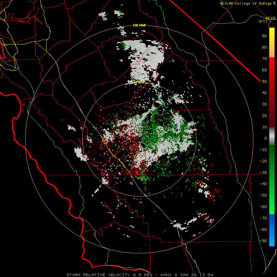
Task: Click the blue segment of the color bar
Action: 272,230
